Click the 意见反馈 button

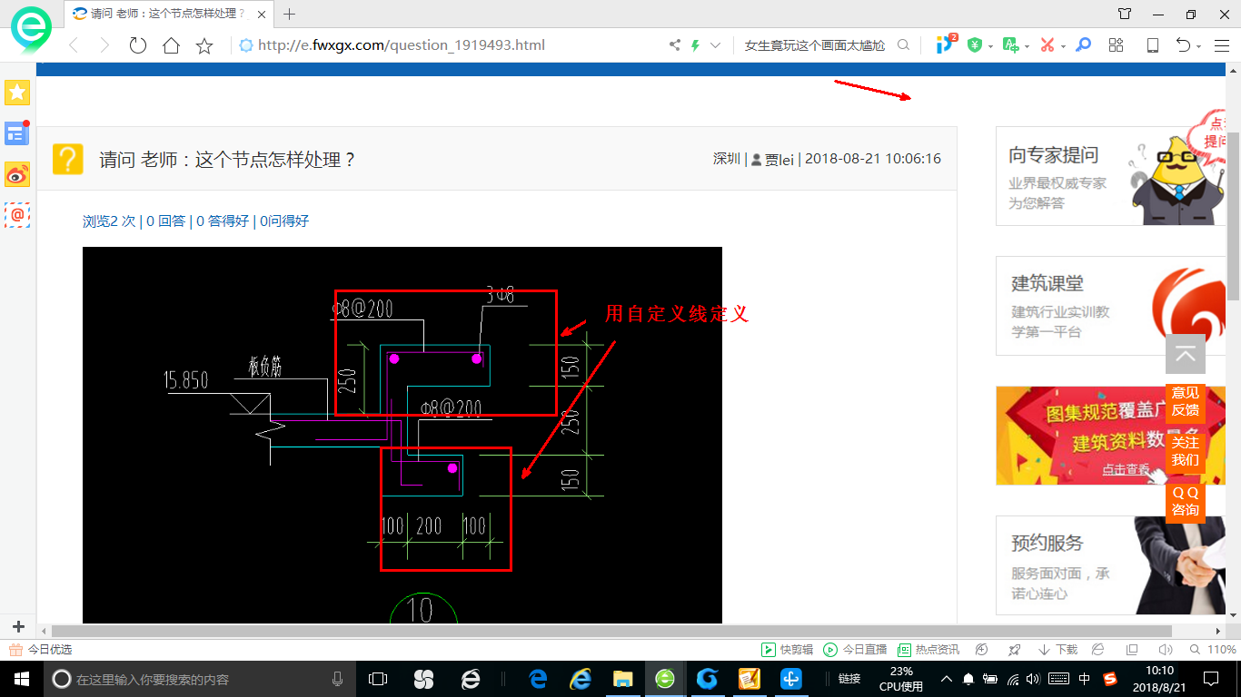[1186, 402]
